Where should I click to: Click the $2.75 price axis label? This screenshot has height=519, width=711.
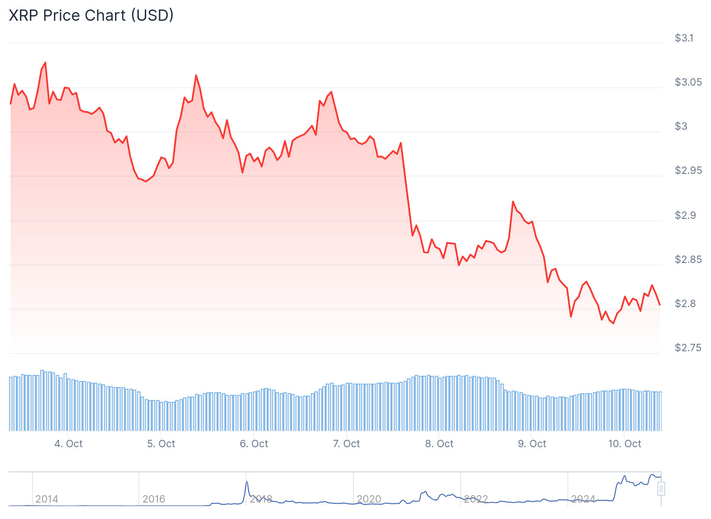(688, 348)
